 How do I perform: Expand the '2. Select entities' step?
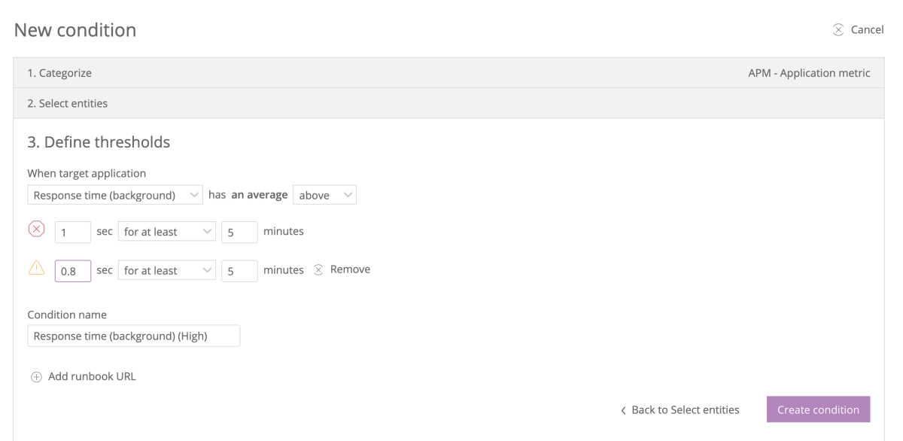pyautogui.click(x=68, y=103)
